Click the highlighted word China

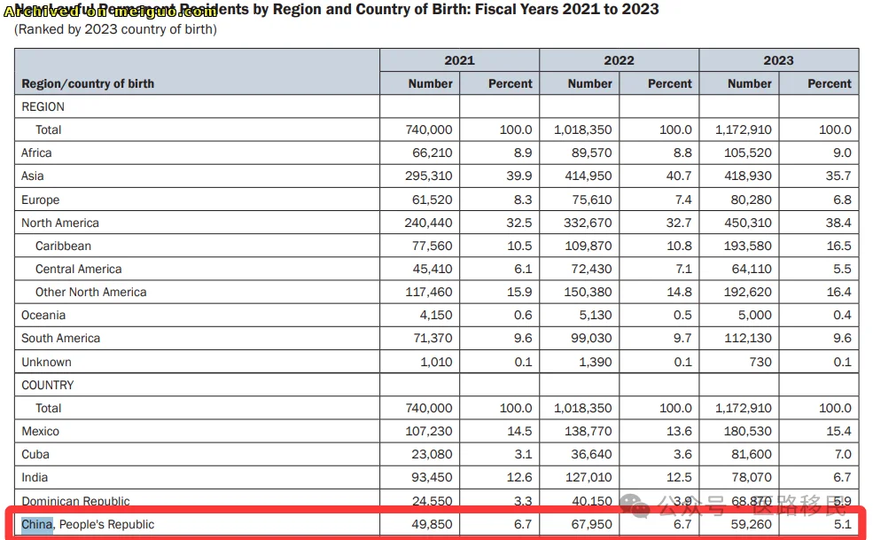pos(37,524)
